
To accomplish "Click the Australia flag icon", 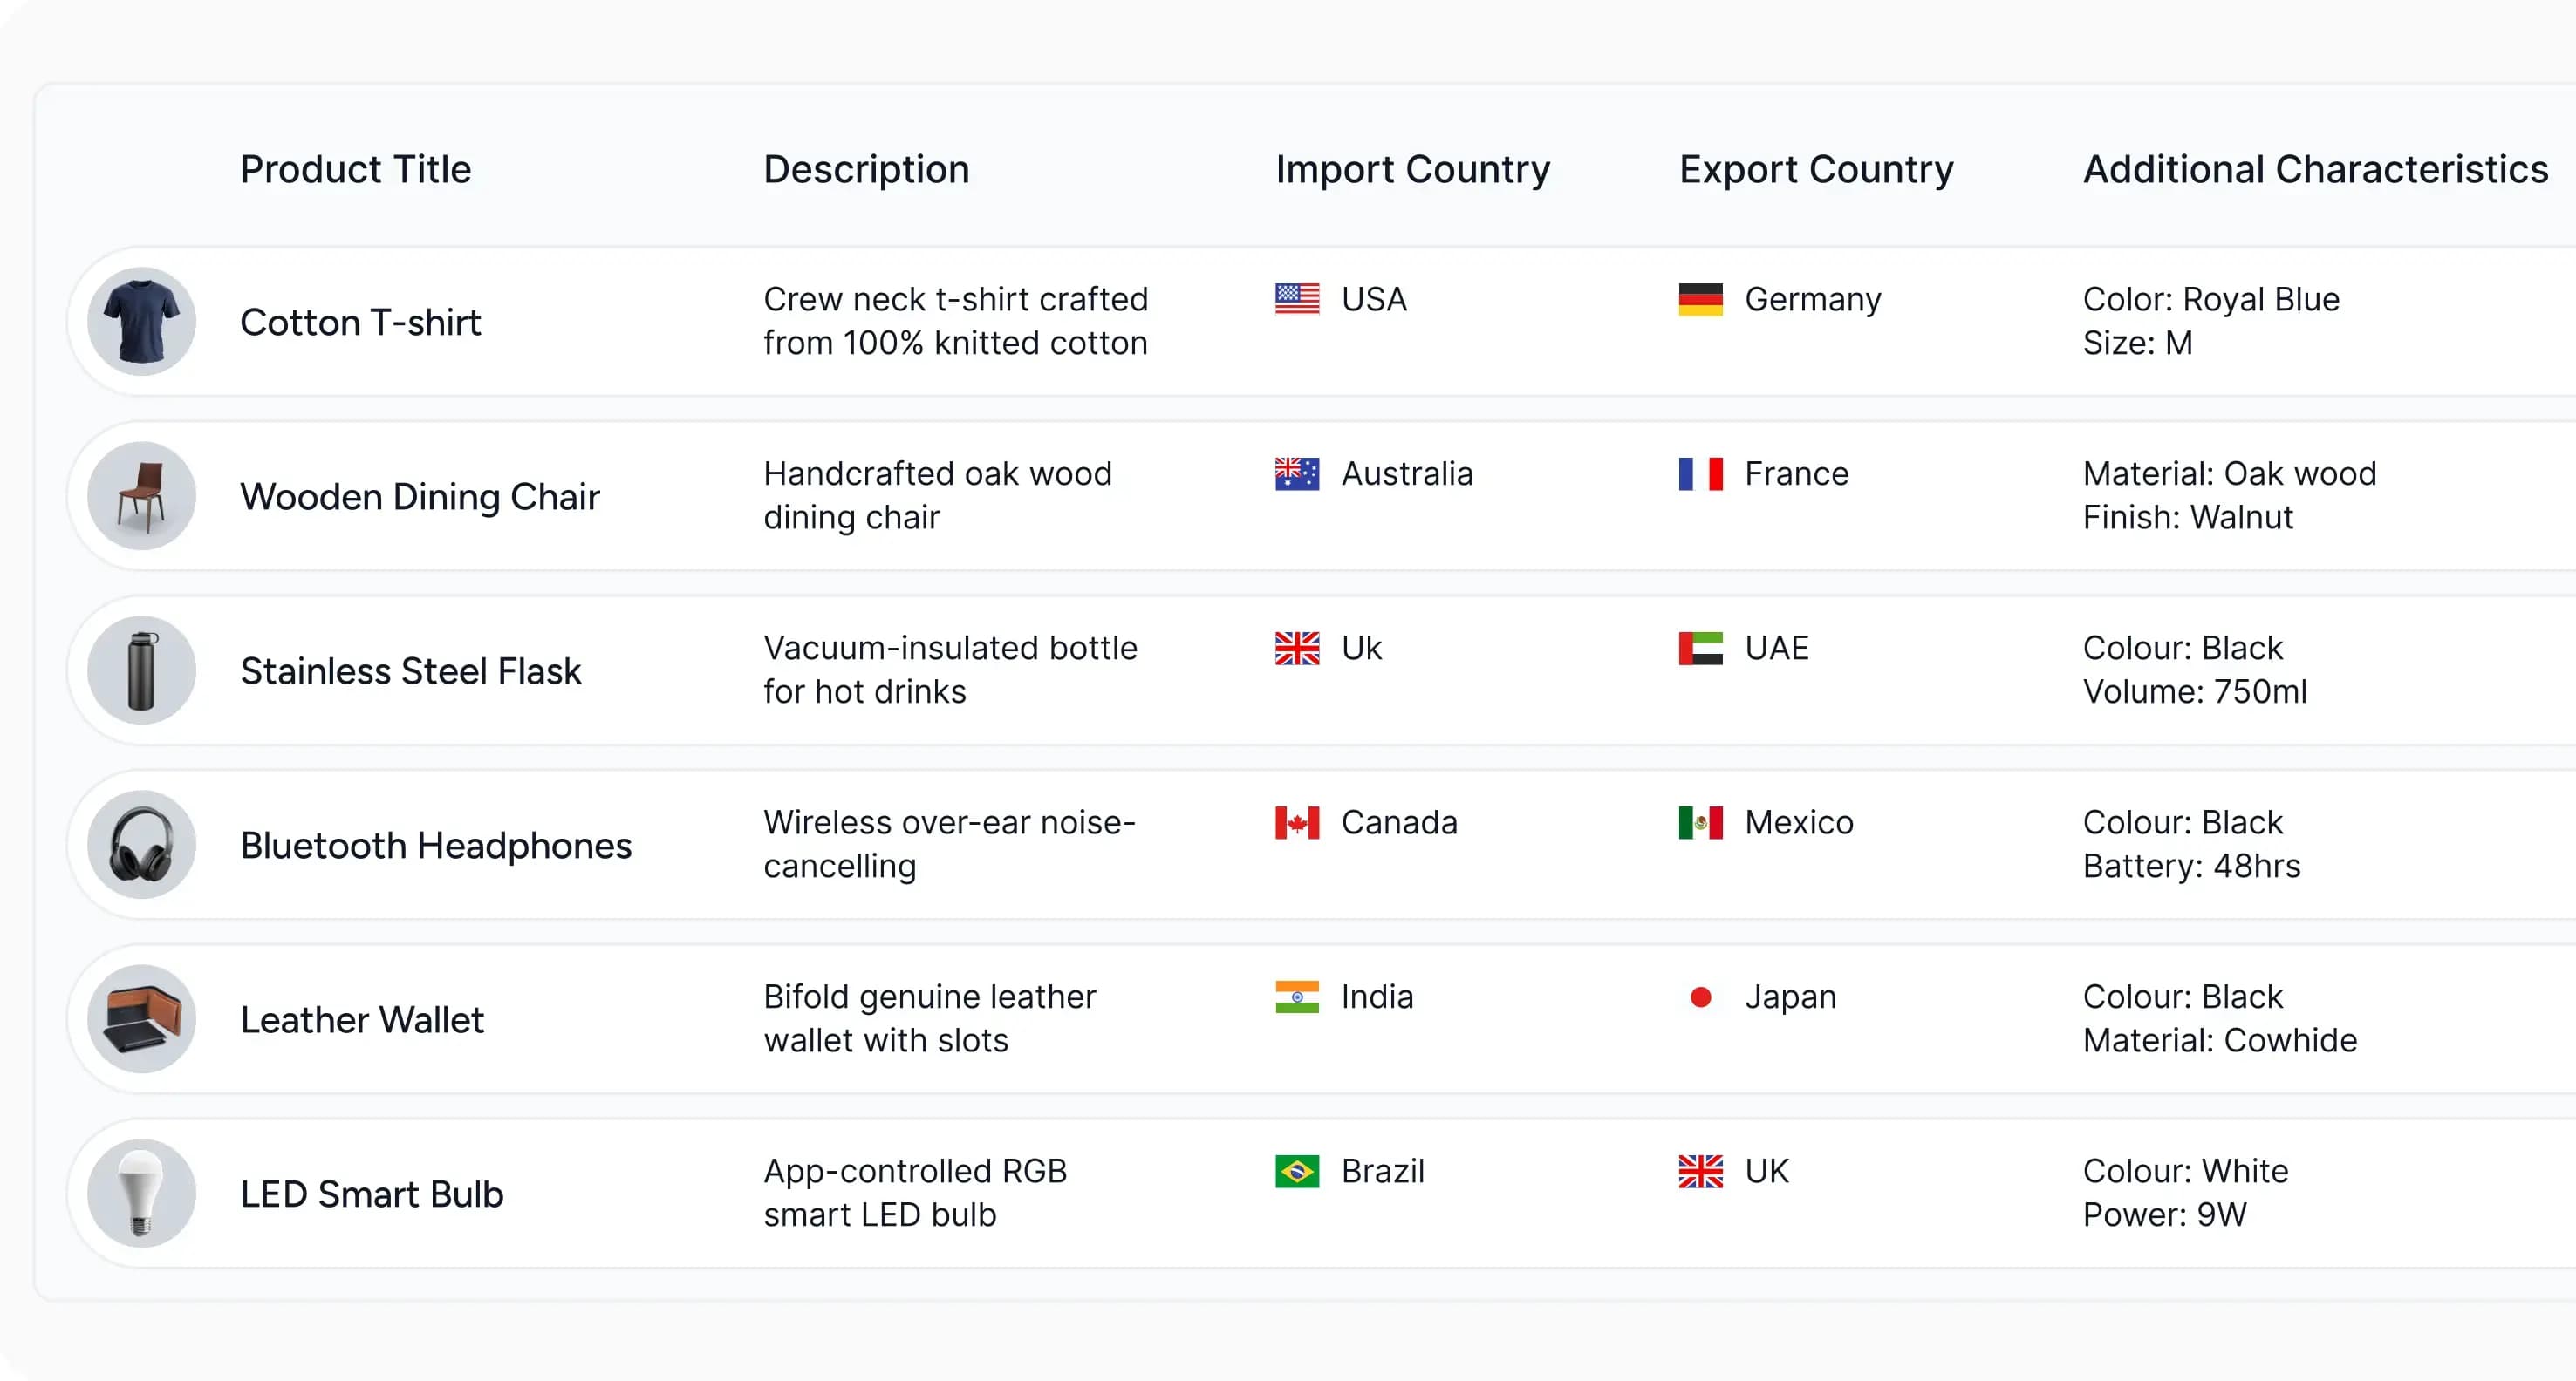I will click(1297, 473).
